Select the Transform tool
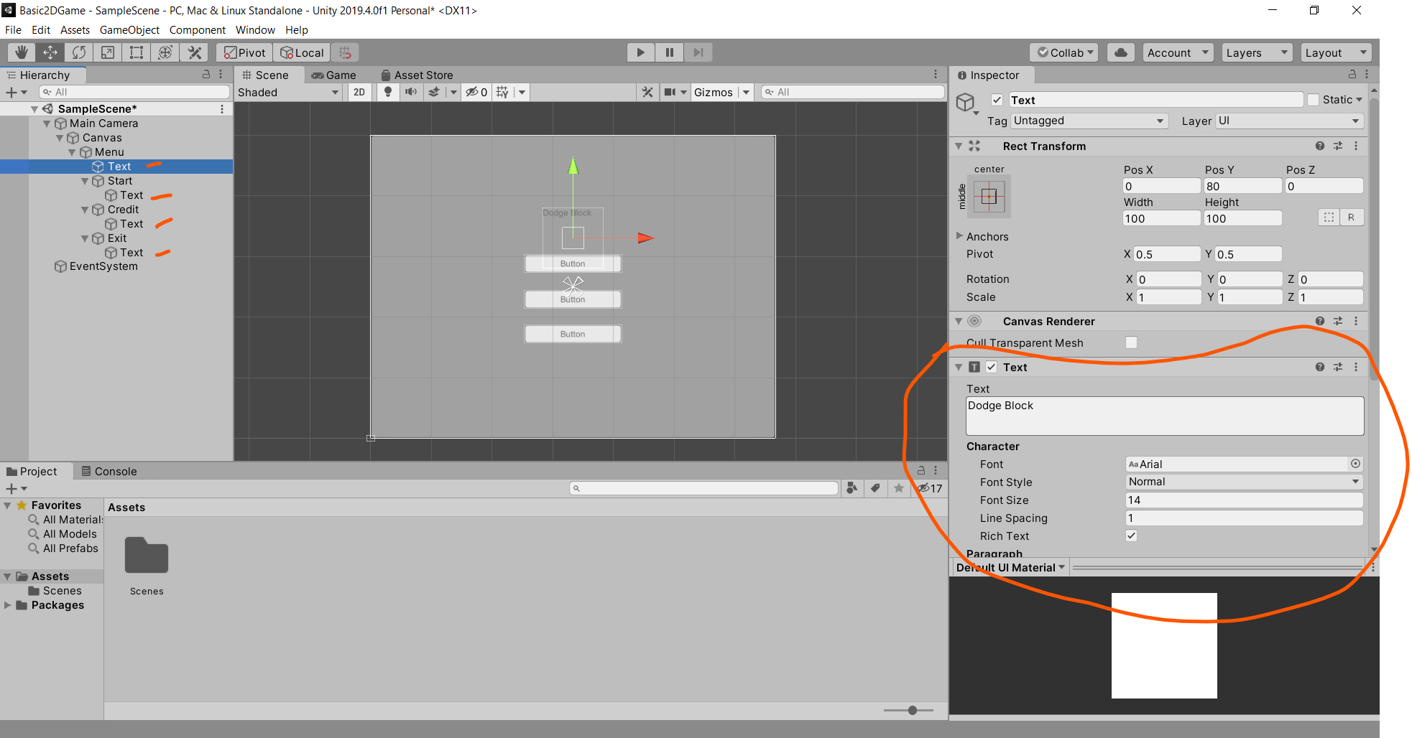The width and height of the screenshot is (1412, 738). pyautogui.click(x=165, y=52)
